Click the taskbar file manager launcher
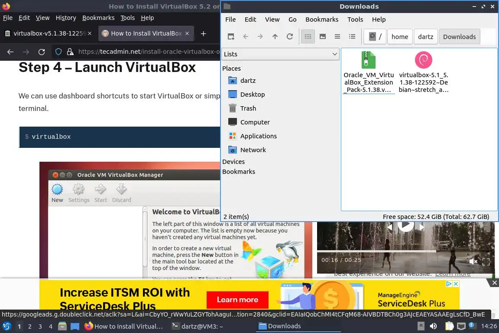 pos(62,326)
